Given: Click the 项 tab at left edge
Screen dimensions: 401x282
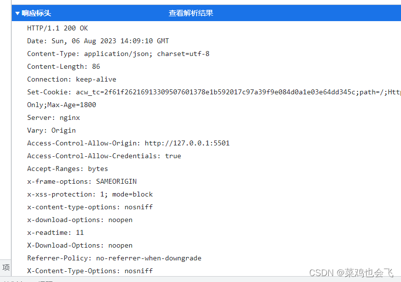Looking at the screenshot, I should click(6, 267).
